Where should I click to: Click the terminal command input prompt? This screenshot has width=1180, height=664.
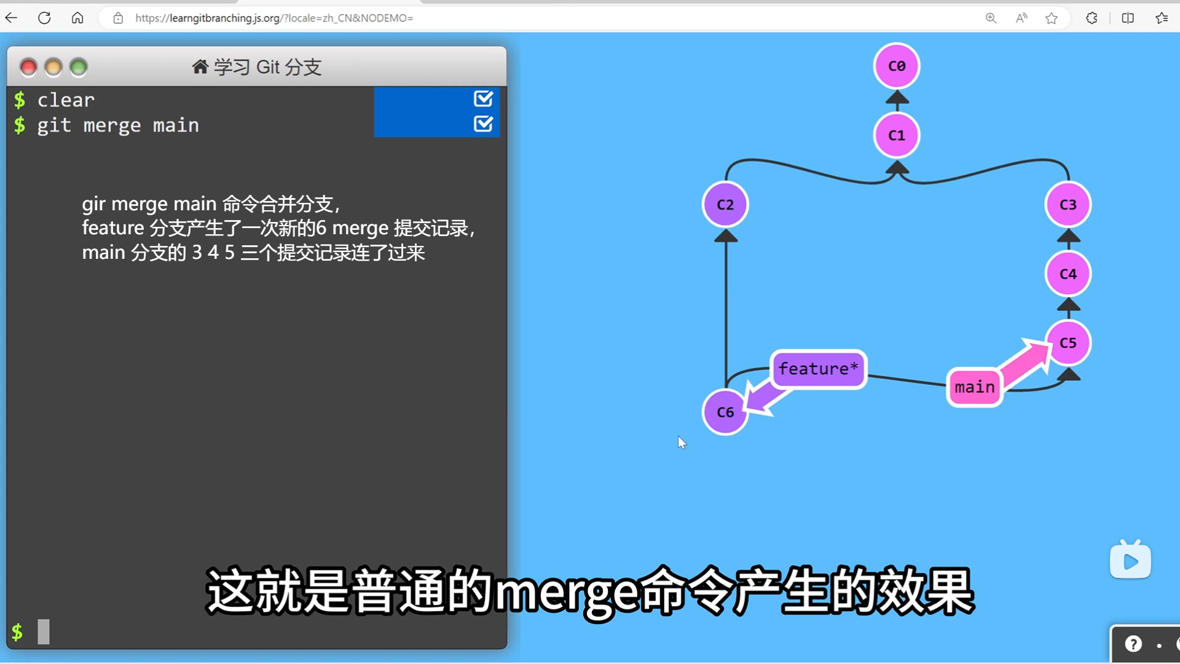click(x=43, y=631)
